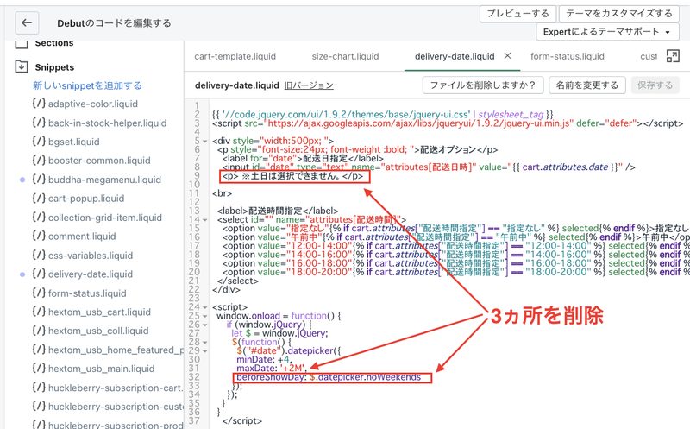Click the booster-common.liquid file icon

click(39, 160)
